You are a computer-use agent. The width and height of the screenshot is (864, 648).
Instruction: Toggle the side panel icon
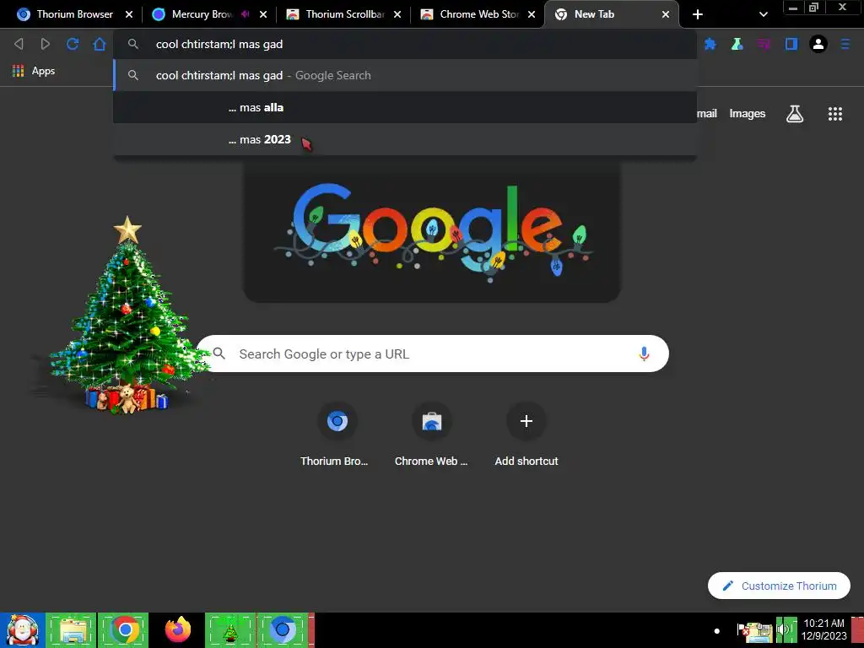(791, 44)
